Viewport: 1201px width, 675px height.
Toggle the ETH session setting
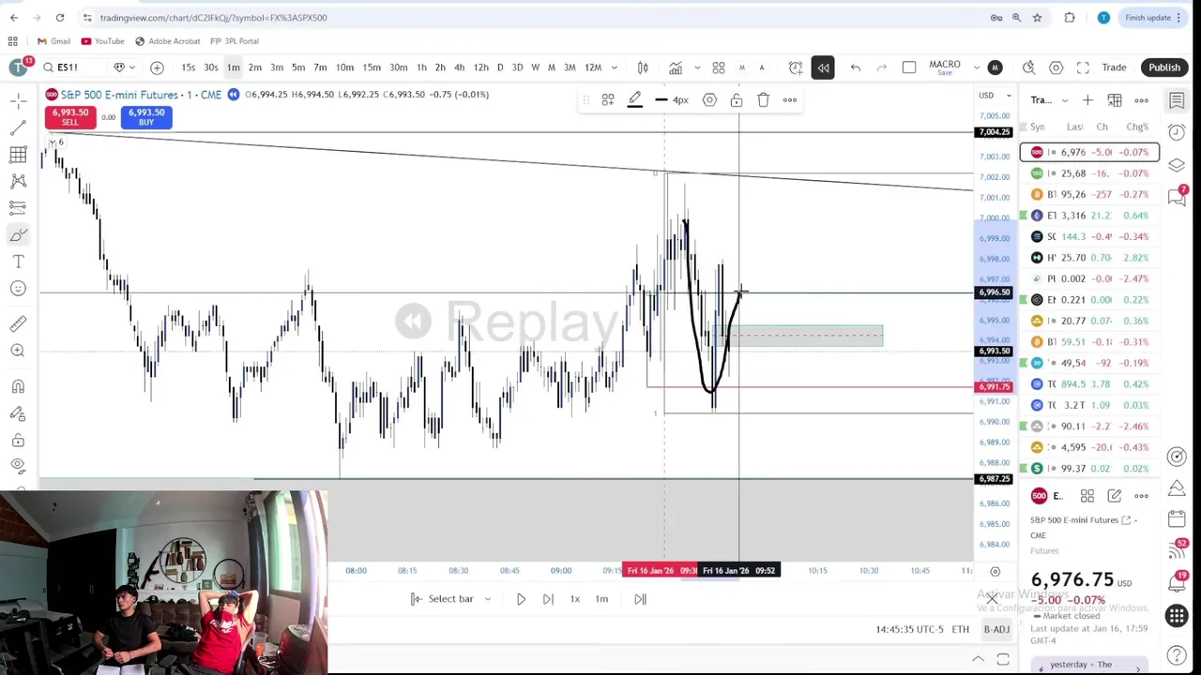click(961, 629)
